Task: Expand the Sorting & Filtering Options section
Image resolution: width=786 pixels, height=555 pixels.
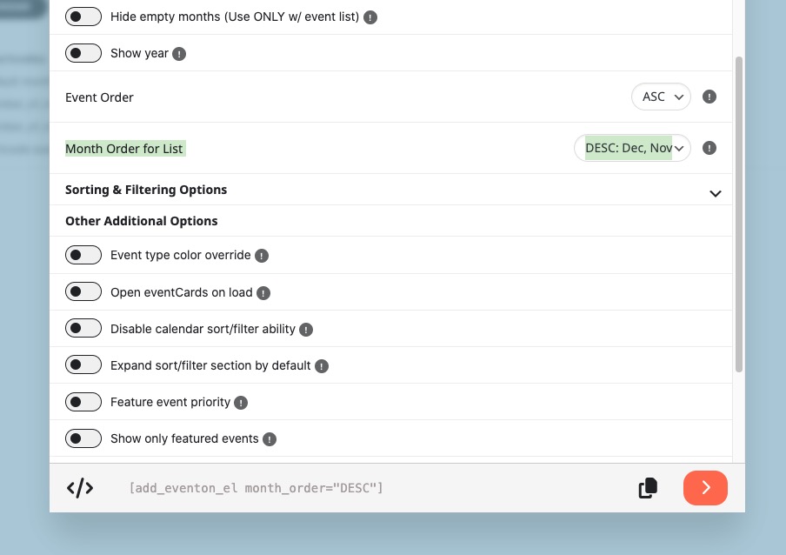Action: 715,193
